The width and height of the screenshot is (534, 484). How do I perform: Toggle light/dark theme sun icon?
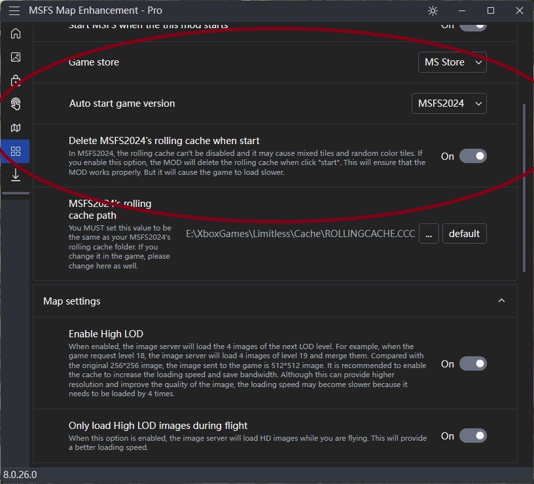pos(433,11)
